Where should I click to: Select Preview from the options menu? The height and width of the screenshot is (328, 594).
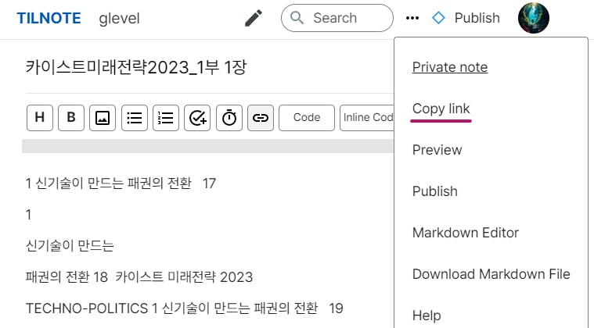[437, 150]
